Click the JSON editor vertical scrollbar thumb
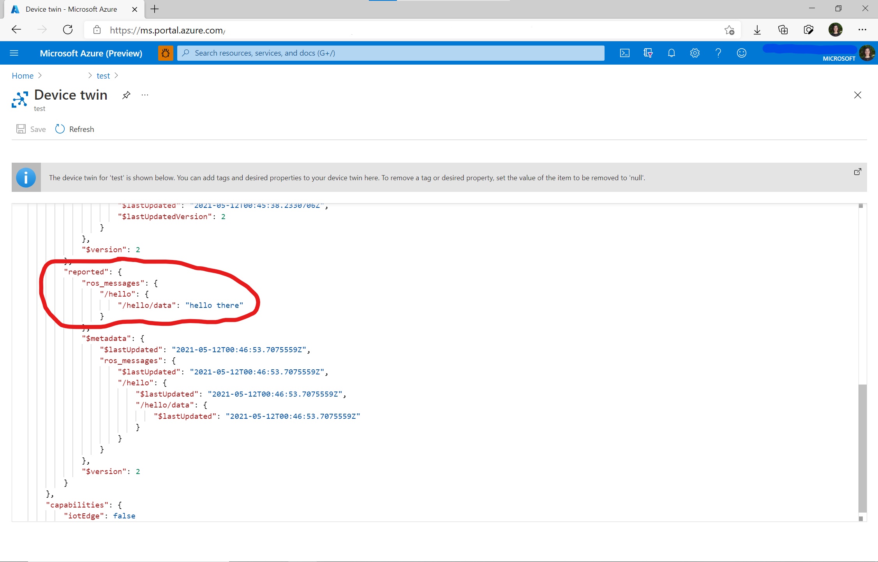This screenshot has width=878, height=562. coord(862,448)
